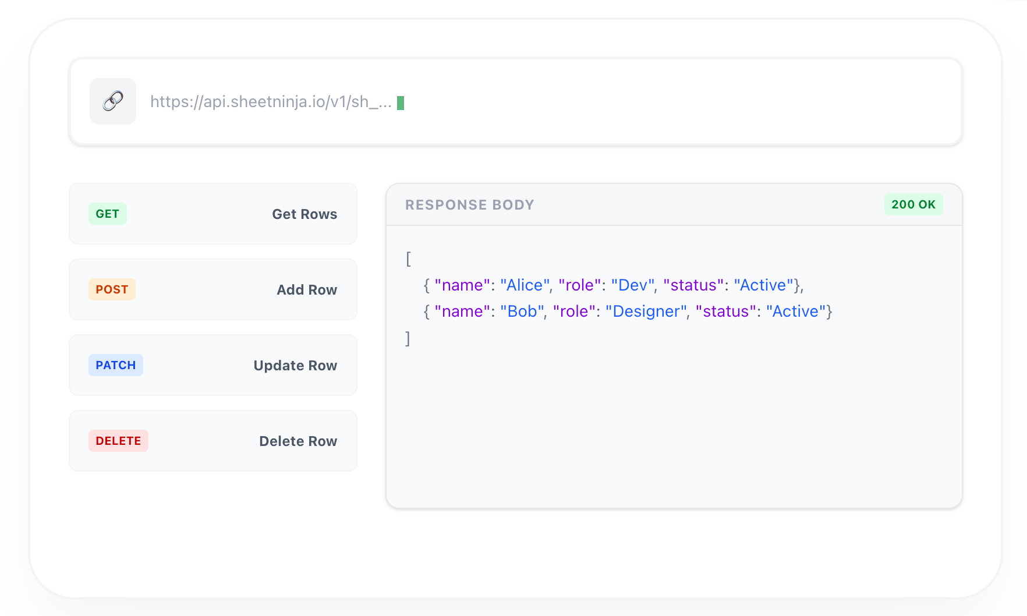Select the Get Rows endpoint label
This screenshot has width=1027, height=616.
click(x=304, y=214)
